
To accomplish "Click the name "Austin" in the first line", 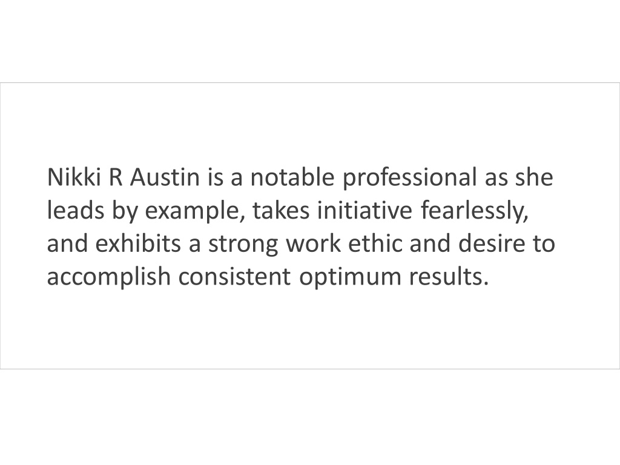I will coord(165,177).
